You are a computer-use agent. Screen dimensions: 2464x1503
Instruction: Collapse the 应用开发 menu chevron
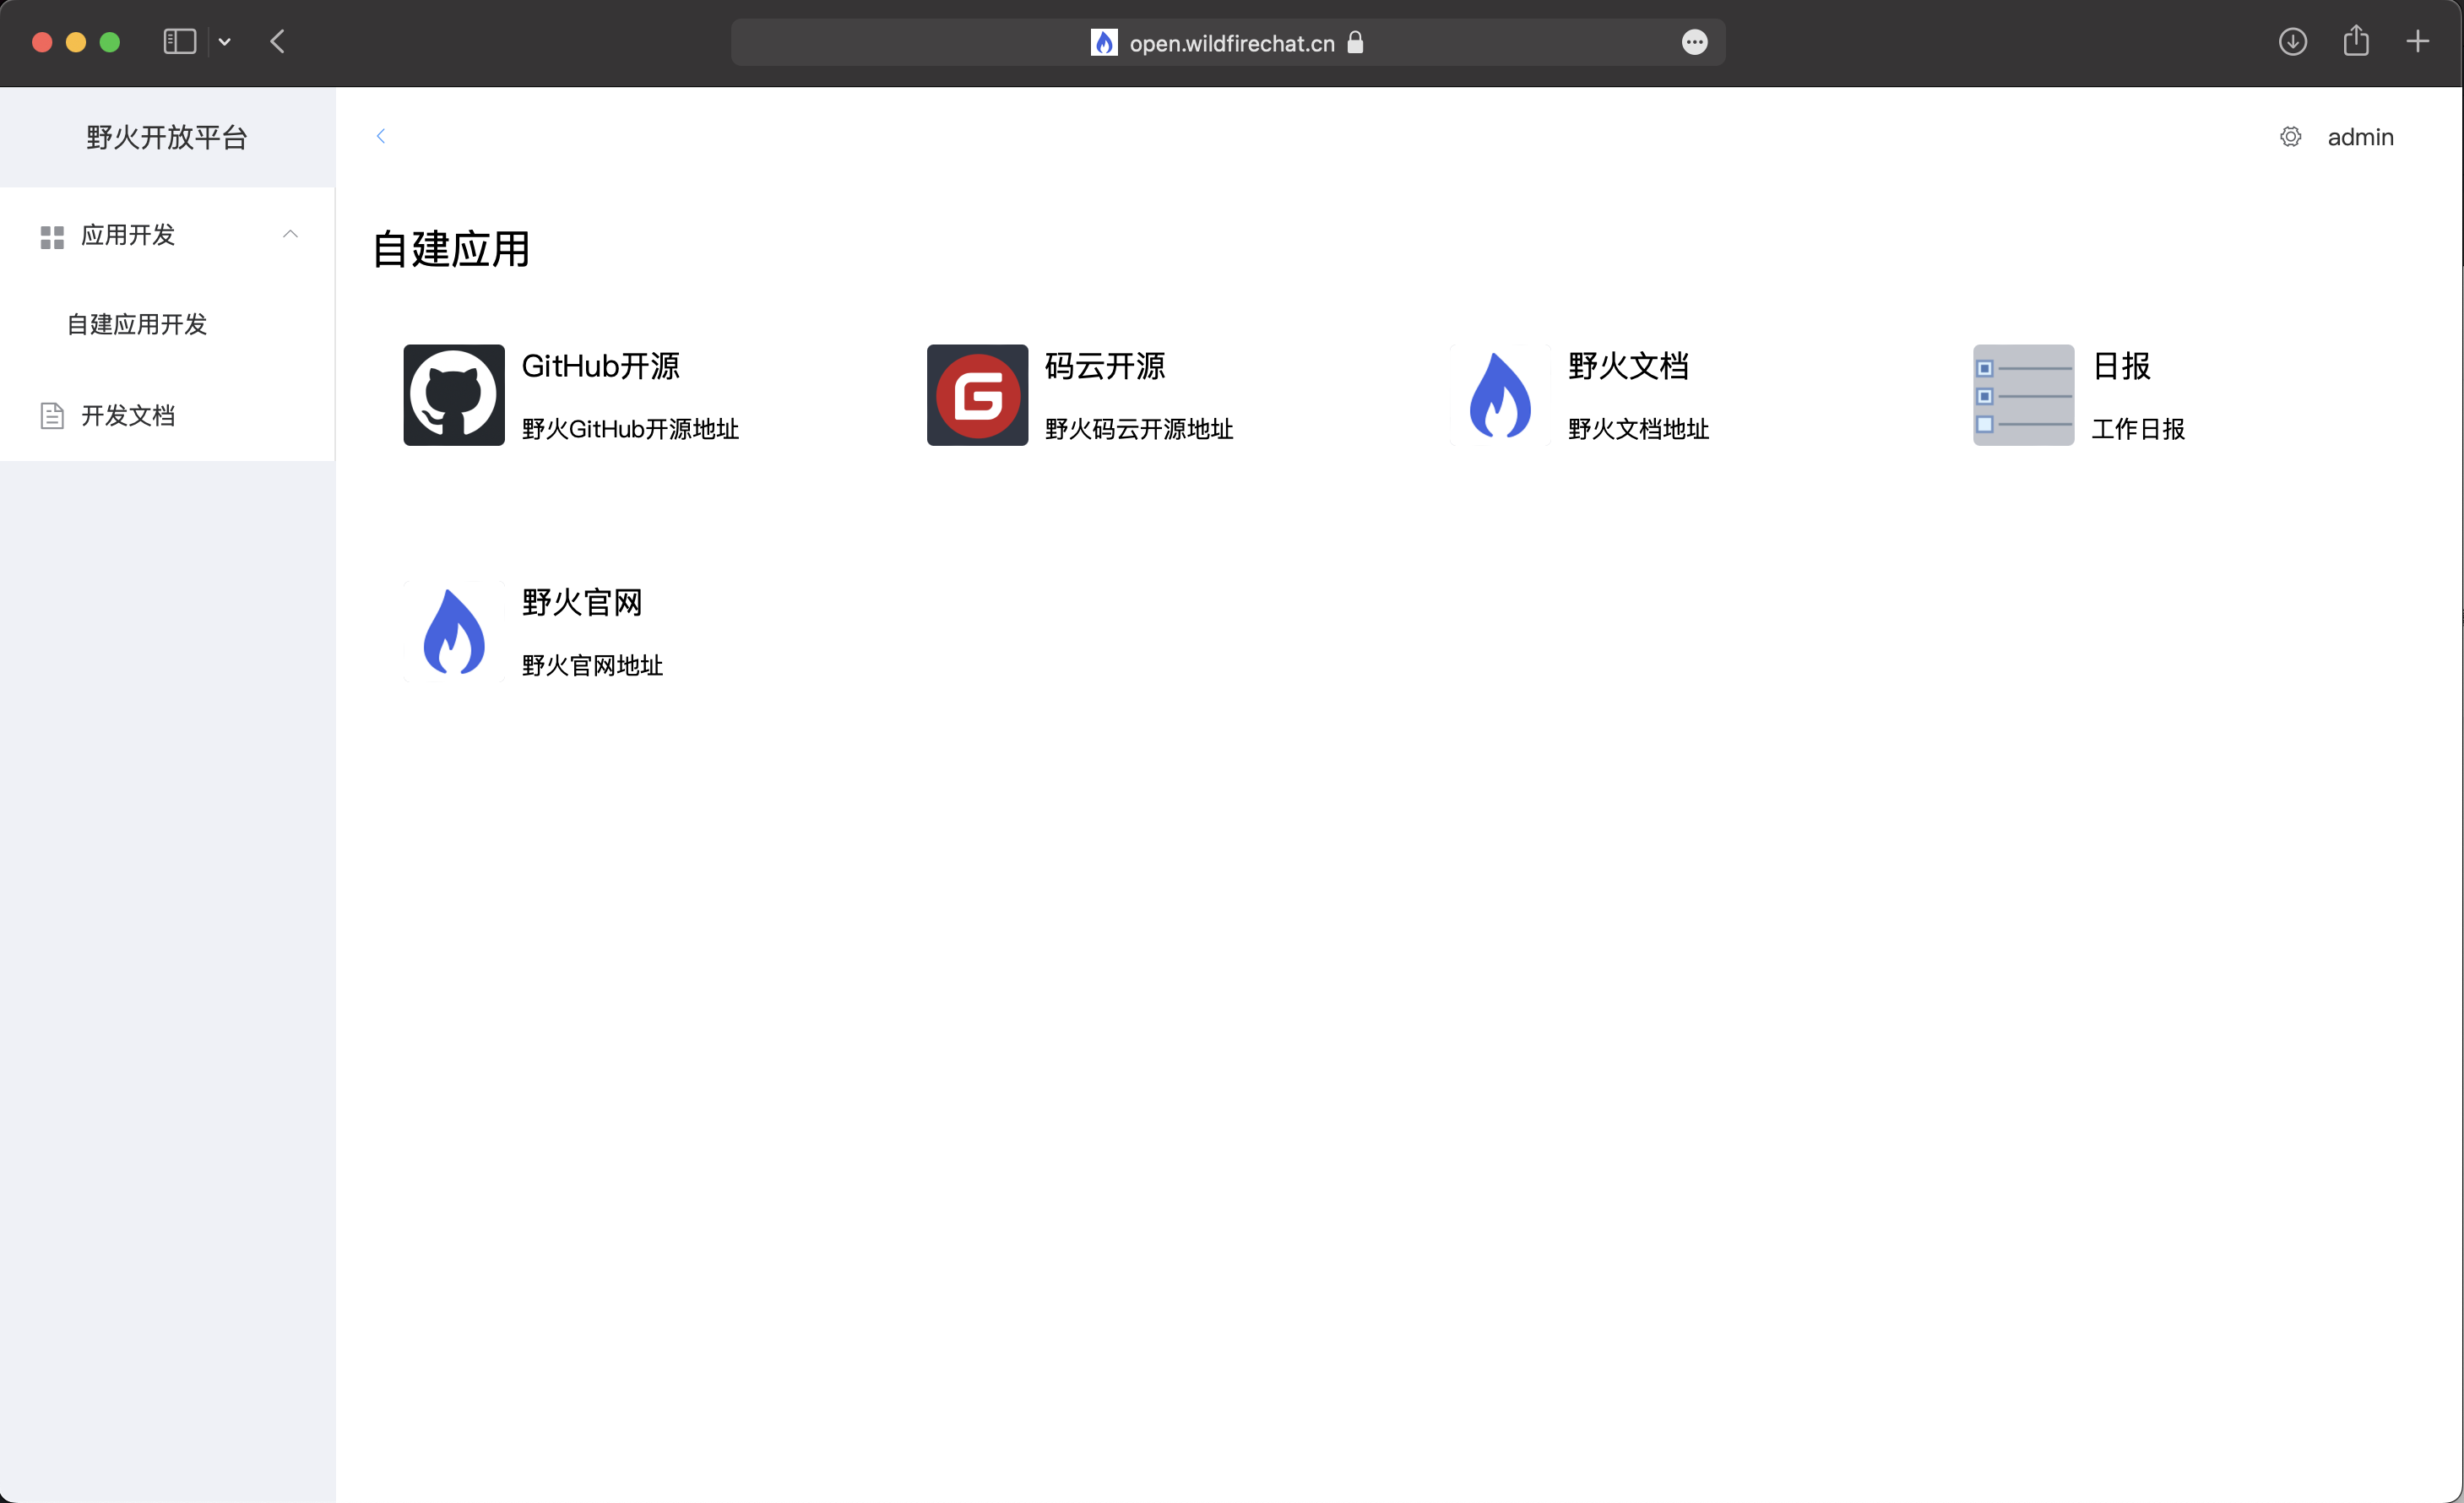pyautogui.click(x=290, y=234)
